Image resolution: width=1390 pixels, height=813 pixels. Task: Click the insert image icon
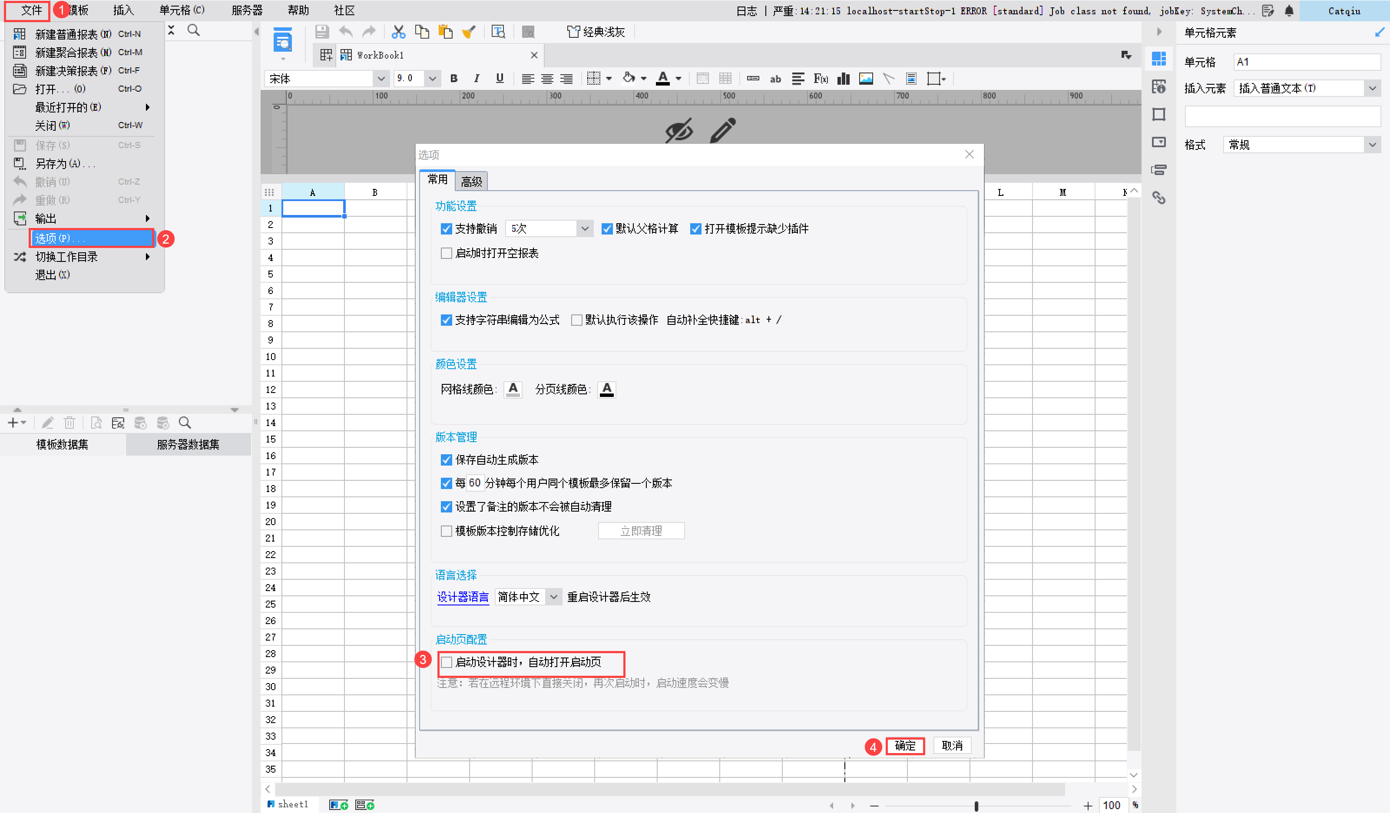click(x=866, y=79)
